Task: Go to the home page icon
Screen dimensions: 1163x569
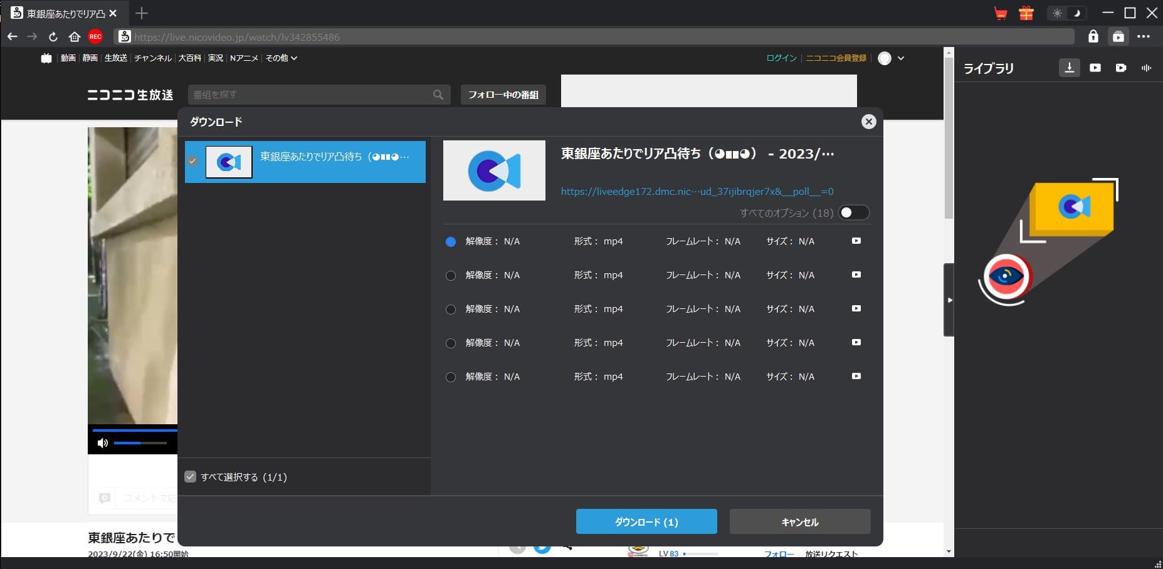Action: tap(75, 37)
